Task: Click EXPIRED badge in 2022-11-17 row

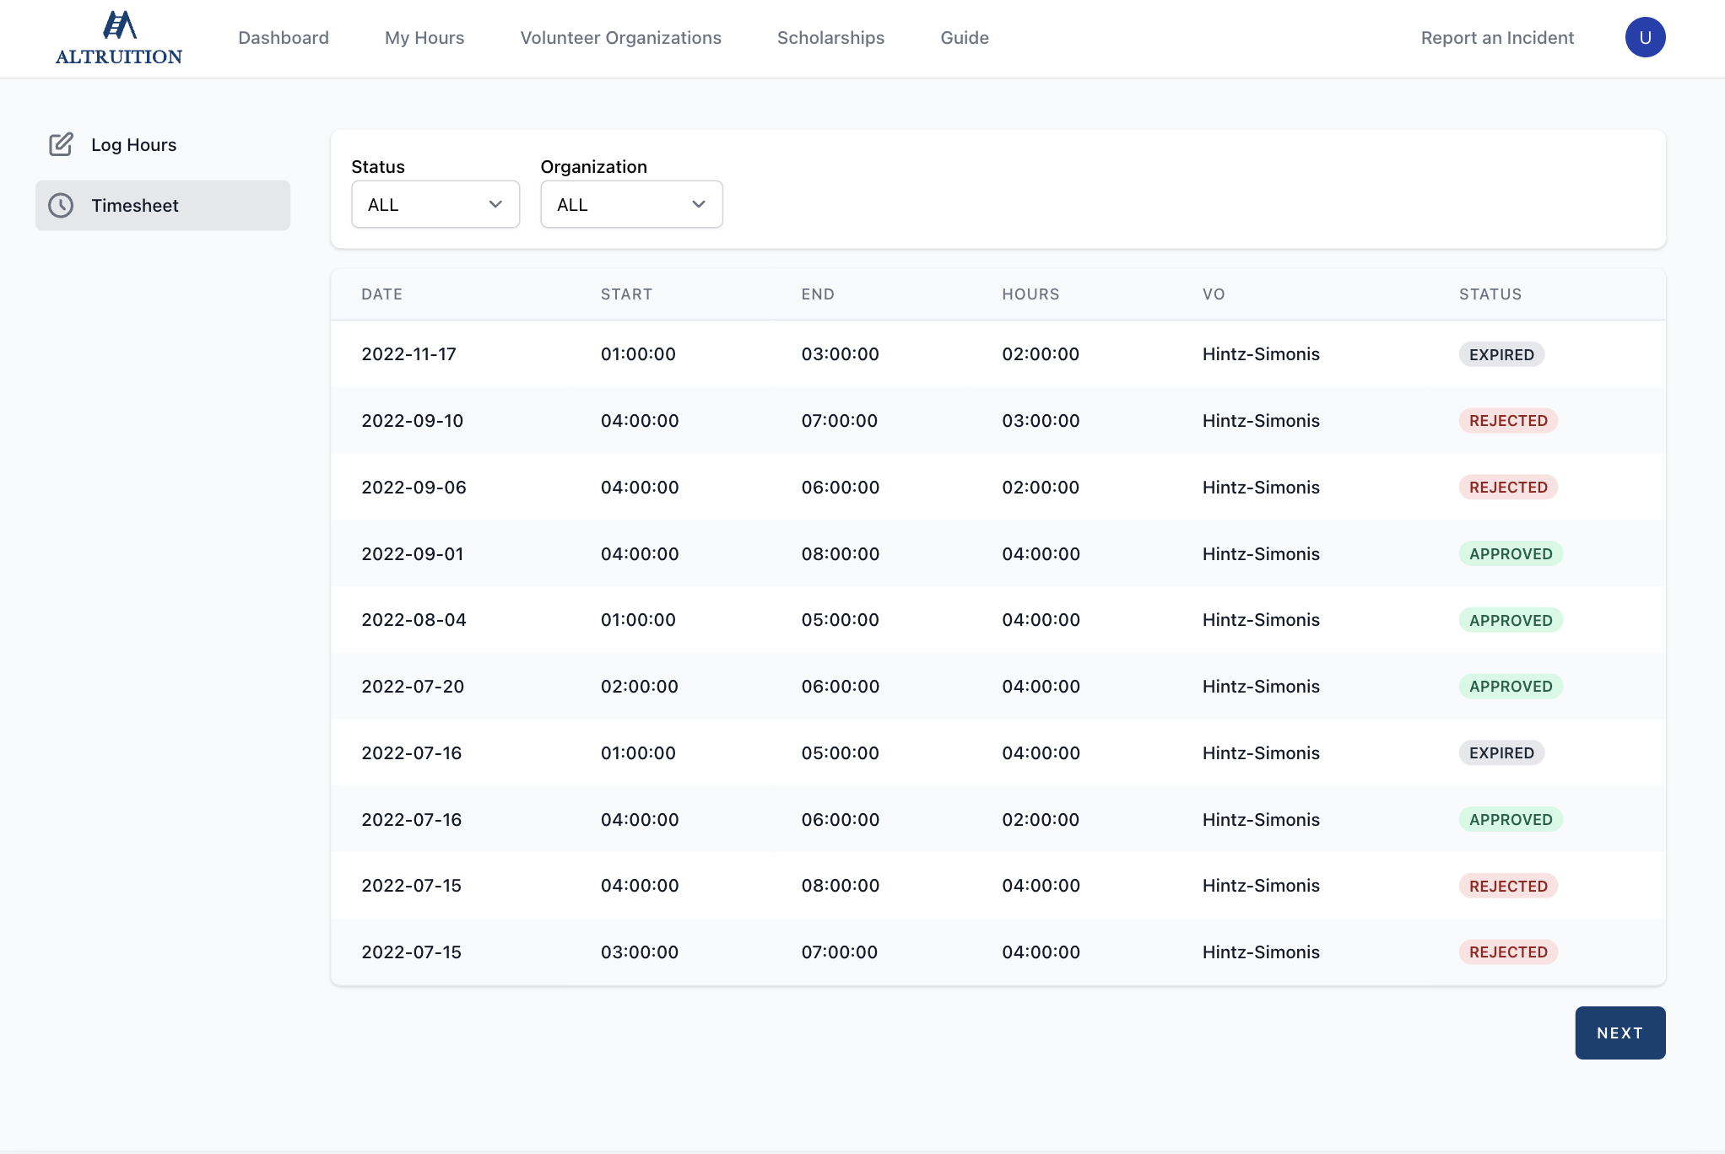Action: coord(1501,354)
